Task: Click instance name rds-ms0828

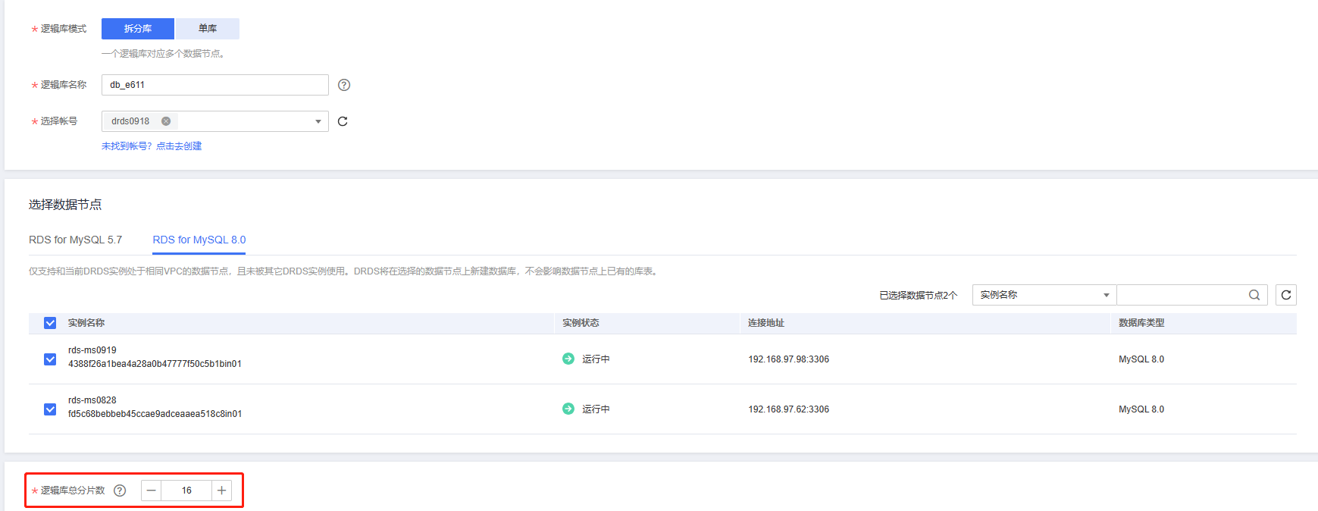Action: pyautogui.click(x=92, y=400)
